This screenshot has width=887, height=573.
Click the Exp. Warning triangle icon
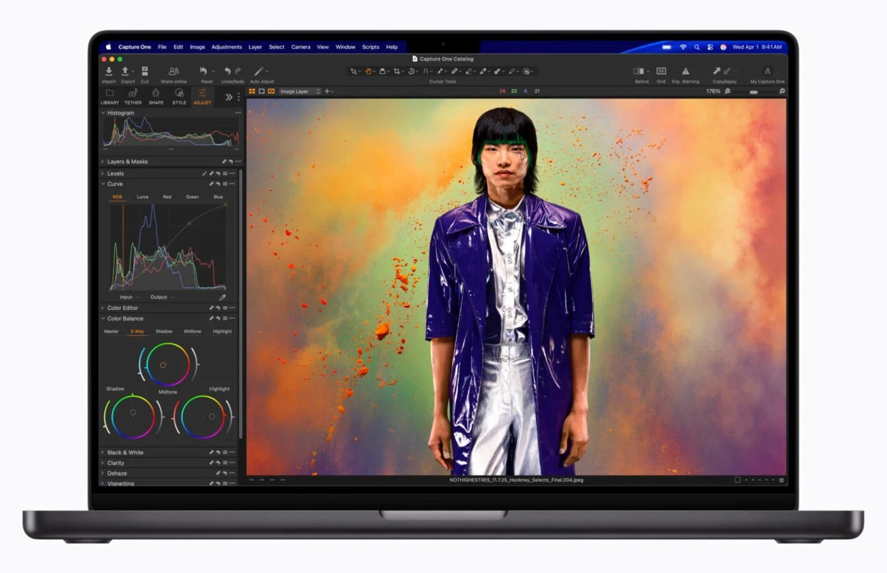tap(685, 71)
